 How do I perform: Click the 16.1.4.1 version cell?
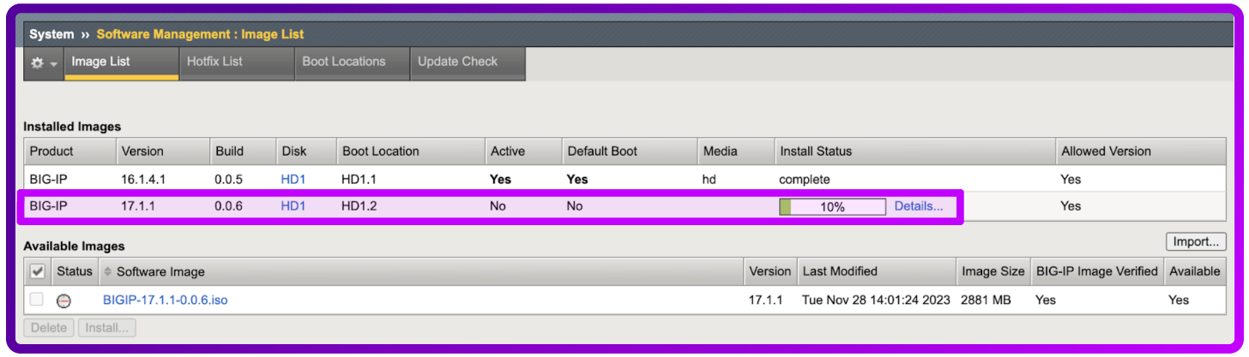click(x=145, y=180)
